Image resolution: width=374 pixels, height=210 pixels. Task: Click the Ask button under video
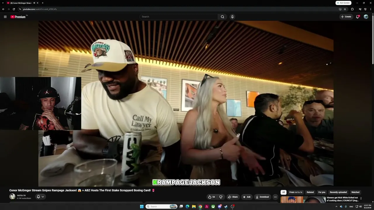(247, 197)
